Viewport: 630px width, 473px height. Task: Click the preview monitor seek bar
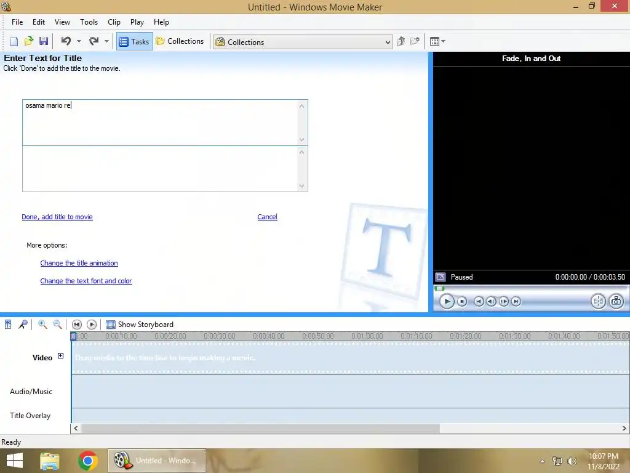point(530,288)
